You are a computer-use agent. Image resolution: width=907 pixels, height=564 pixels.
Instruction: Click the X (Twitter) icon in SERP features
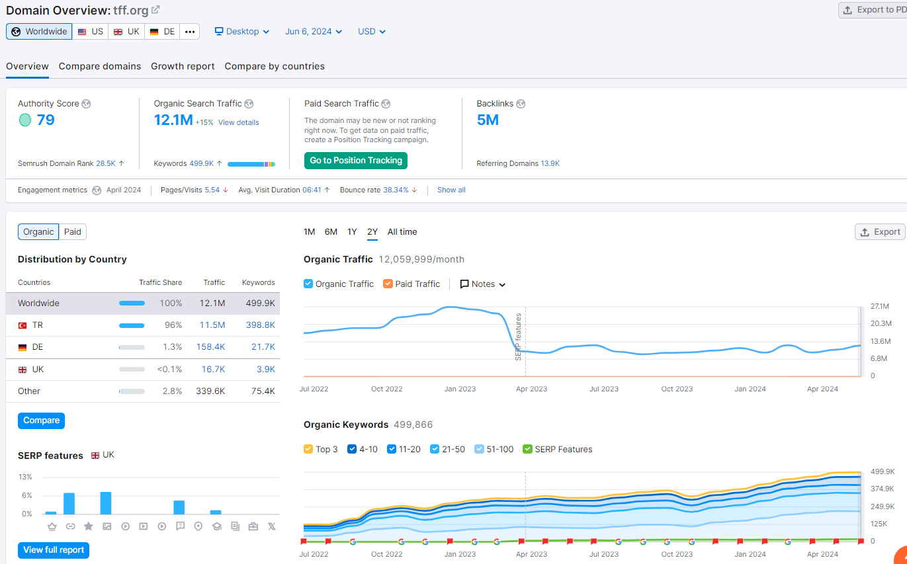click(271, 526)
